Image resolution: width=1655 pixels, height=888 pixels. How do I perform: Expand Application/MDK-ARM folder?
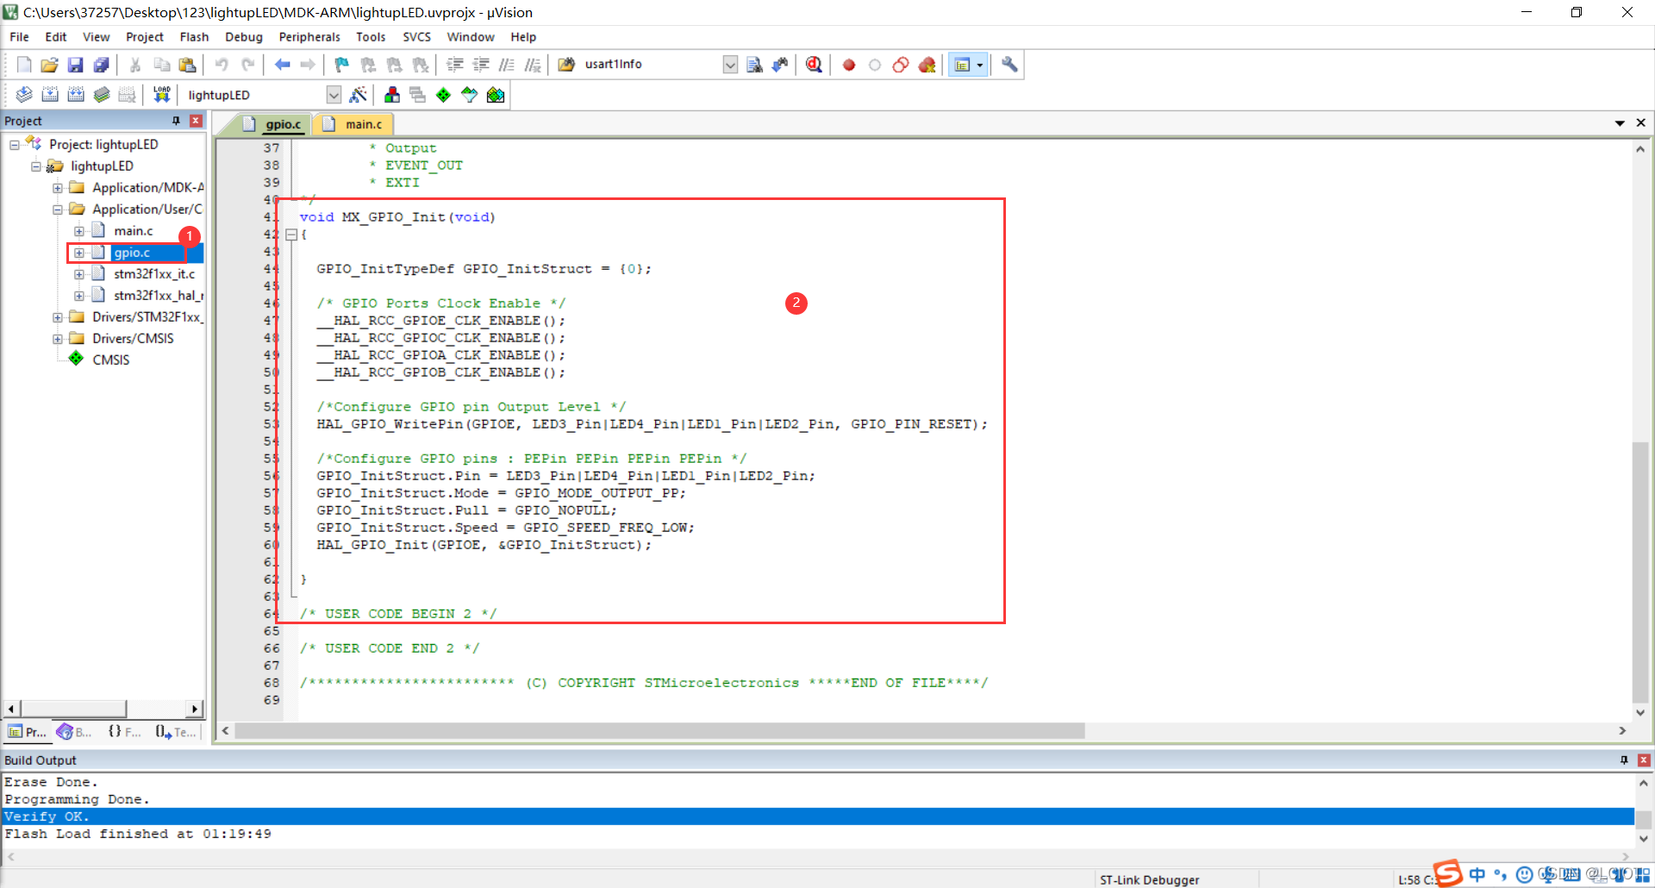(x=58, y=188)
